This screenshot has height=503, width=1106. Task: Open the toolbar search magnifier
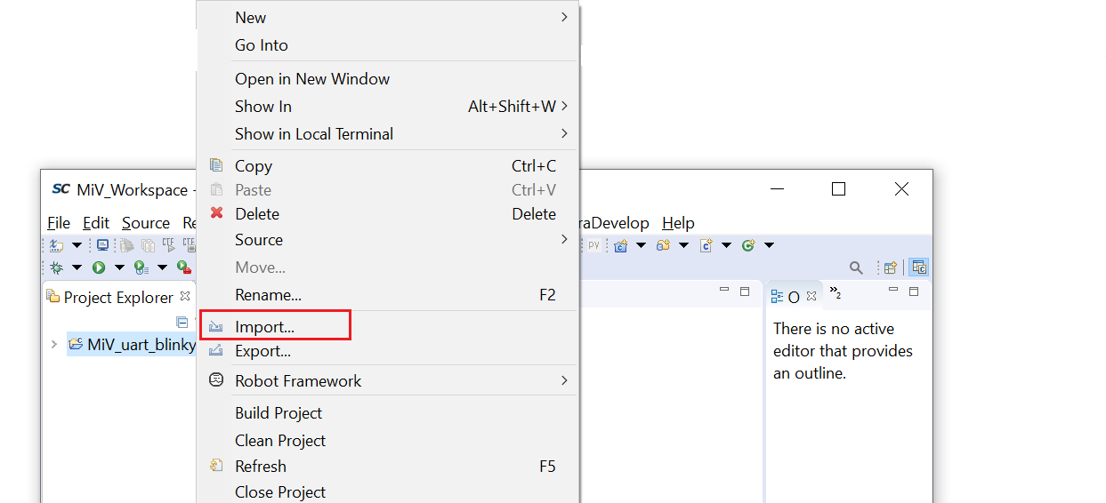pos(856,267)
